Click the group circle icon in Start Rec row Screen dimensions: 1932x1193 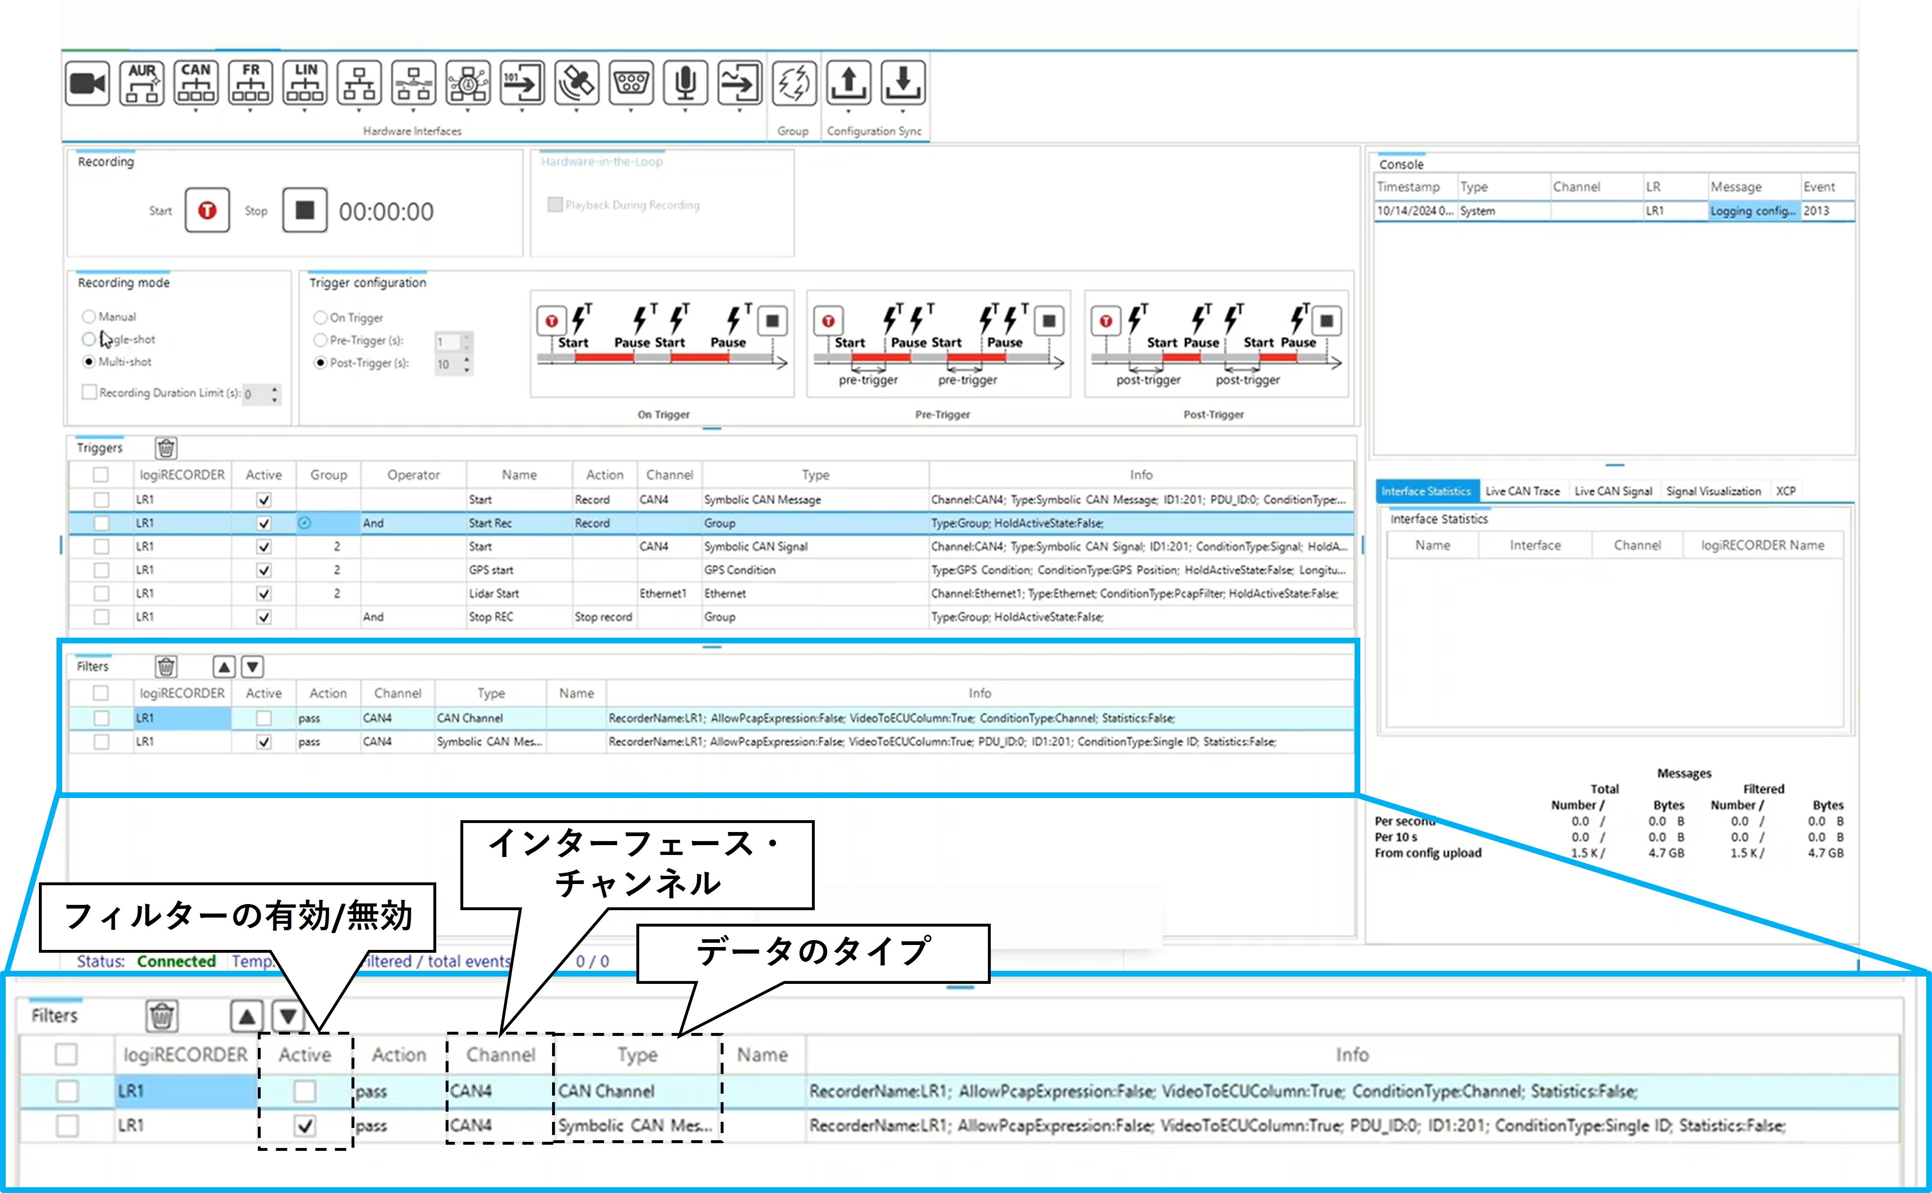(304, 522)
